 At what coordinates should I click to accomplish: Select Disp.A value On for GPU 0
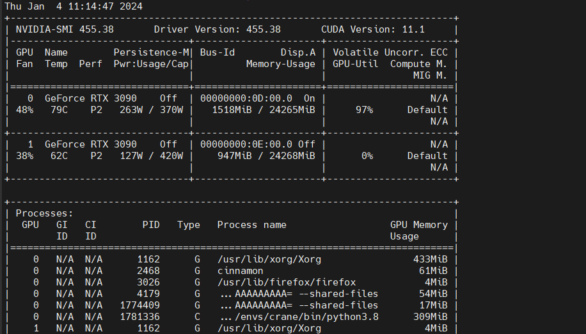310,98
